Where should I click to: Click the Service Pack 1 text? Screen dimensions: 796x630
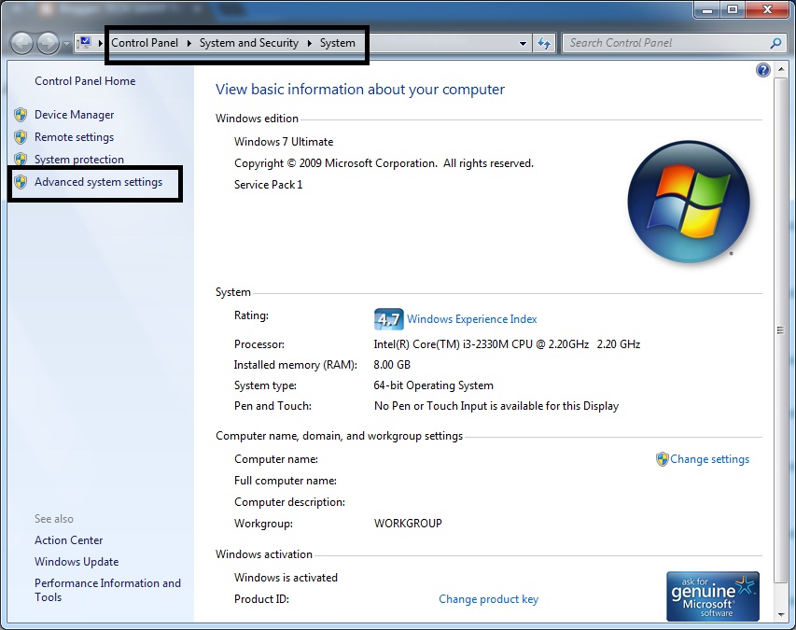pos(268,185)
